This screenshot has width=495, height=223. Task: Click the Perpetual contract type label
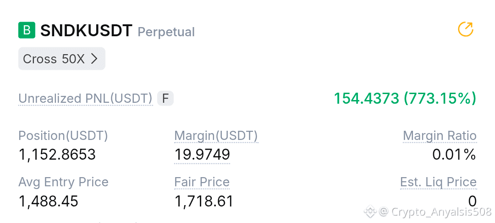[x=166, y=32]
